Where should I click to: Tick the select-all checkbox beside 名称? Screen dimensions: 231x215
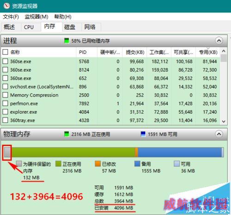click(5, 52)
